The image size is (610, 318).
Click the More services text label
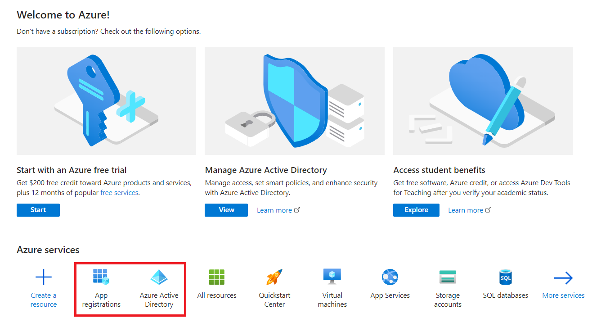tap(563, 295)
